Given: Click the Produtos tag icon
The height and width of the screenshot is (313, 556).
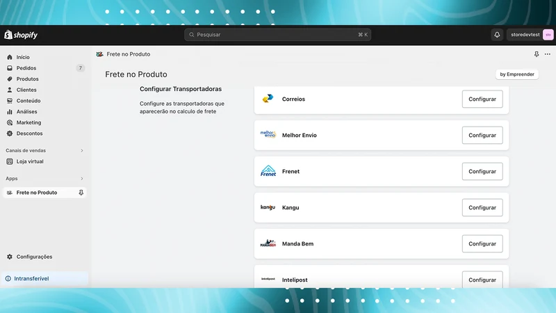Looking at the screenshot, I should click(x=10, y=79).
